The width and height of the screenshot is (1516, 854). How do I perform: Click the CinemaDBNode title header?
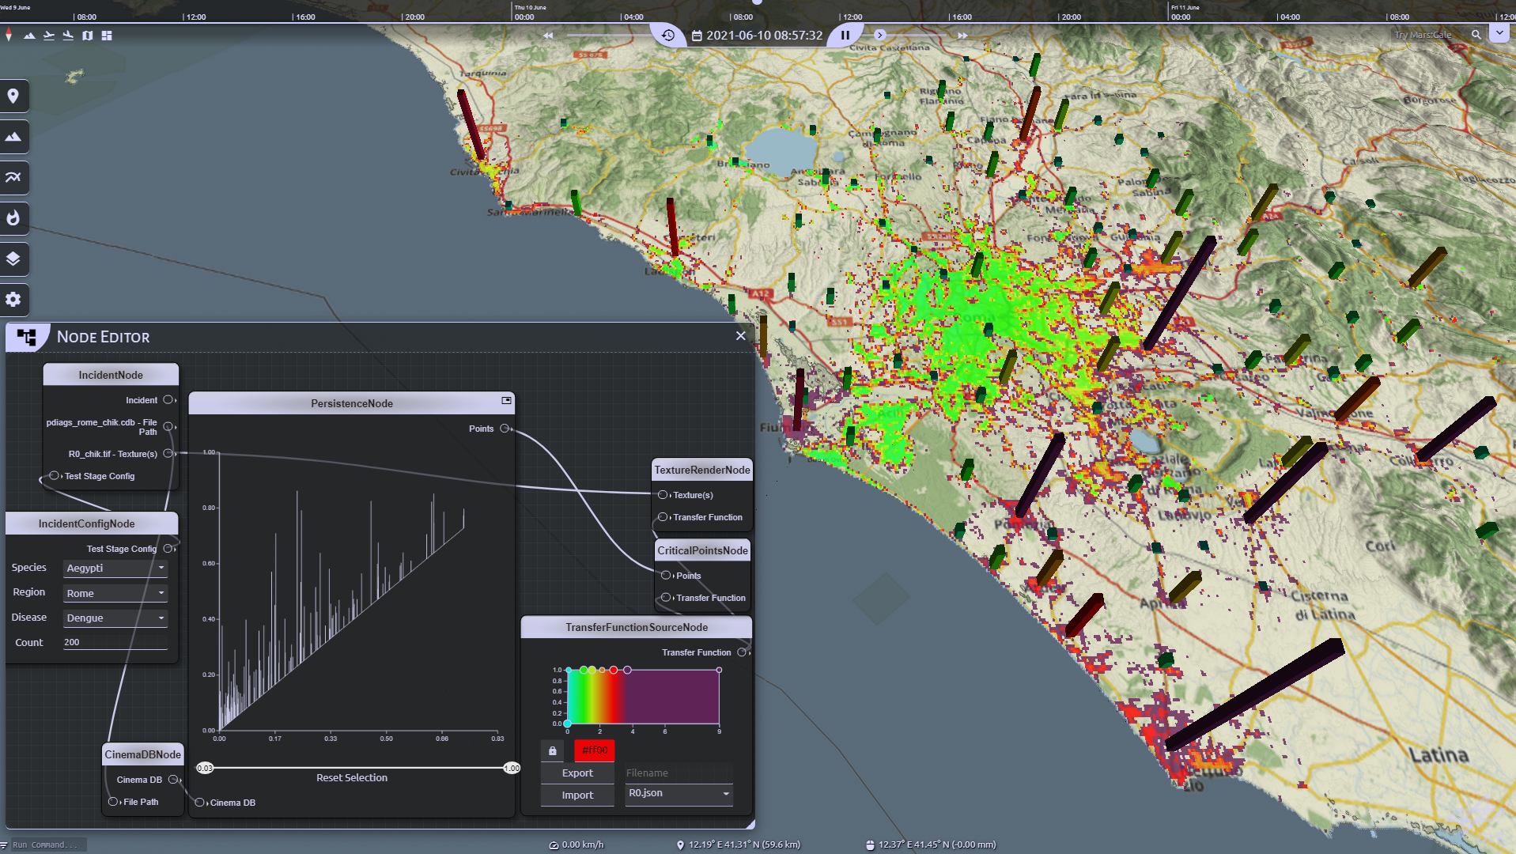tap(143, 754)
